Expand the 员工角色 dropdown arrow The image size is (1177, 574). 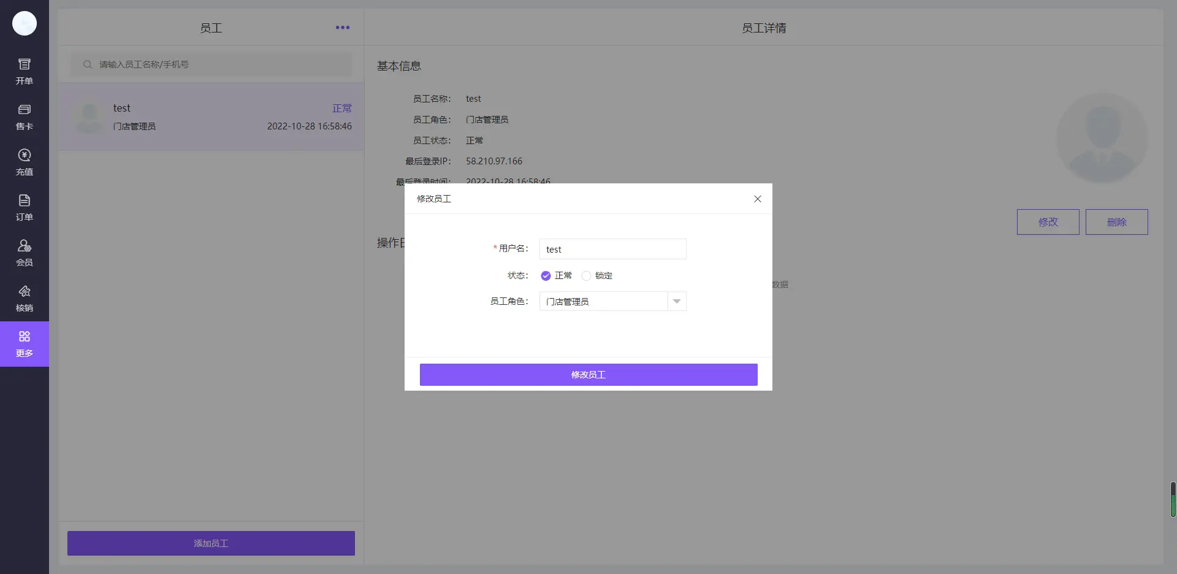(677, 301)
